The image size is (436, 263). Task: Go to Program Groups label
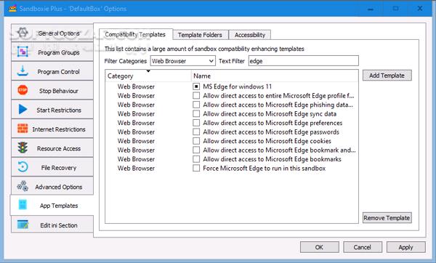[x=59, y=52]
